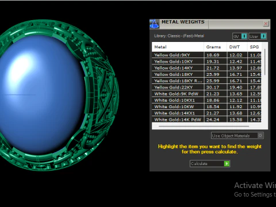Close the Metal Weights dialog
Screen dimensions: 276x207
266,24
